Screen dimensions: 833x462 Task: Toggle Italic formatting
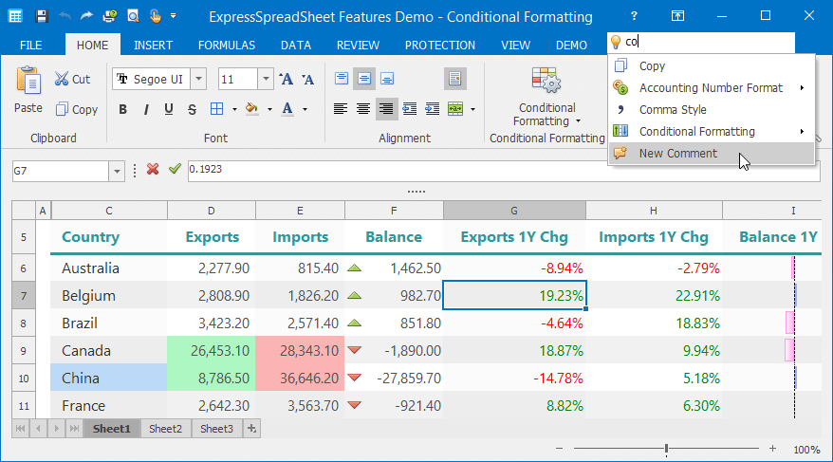pyautogui.click(x=145, y=109)
